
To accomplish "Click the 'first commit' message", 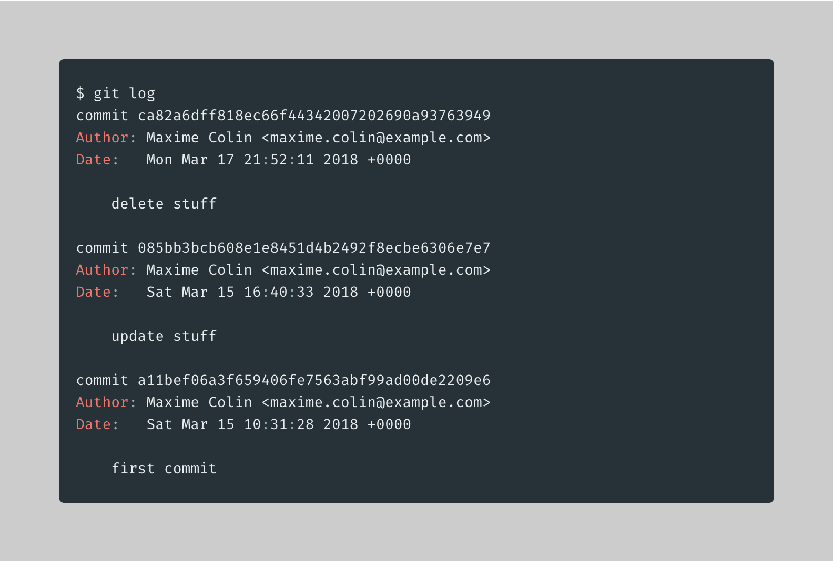I will click(164, 469).
